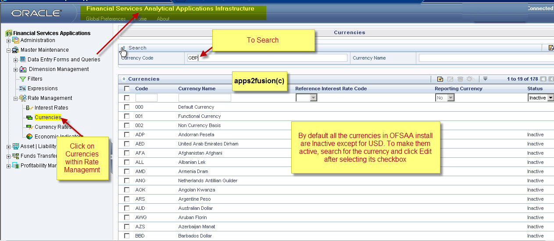Click the Edit currency pencil icon
The width and height of the screenshot is (554, 241).
click(450, 79)
